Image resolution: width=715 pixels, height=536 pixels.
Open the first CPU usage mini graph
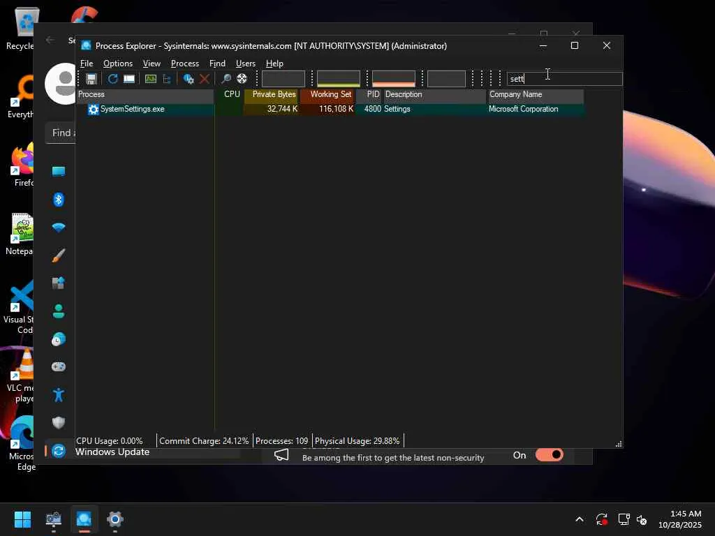point(283,79)
